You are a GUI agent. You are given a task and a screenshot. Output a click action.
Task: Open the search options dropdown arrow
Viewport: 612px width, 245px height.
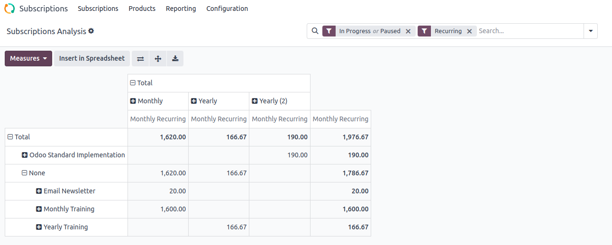(591, 31)
